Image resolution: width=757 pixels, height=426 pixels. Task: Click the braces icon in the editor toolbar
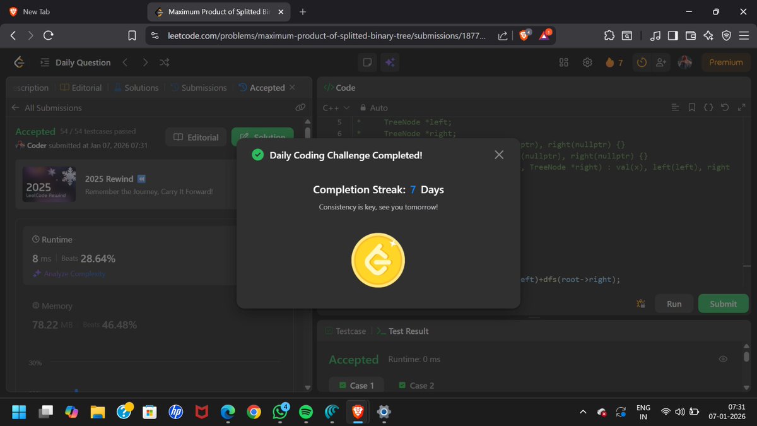pos(708,108)
